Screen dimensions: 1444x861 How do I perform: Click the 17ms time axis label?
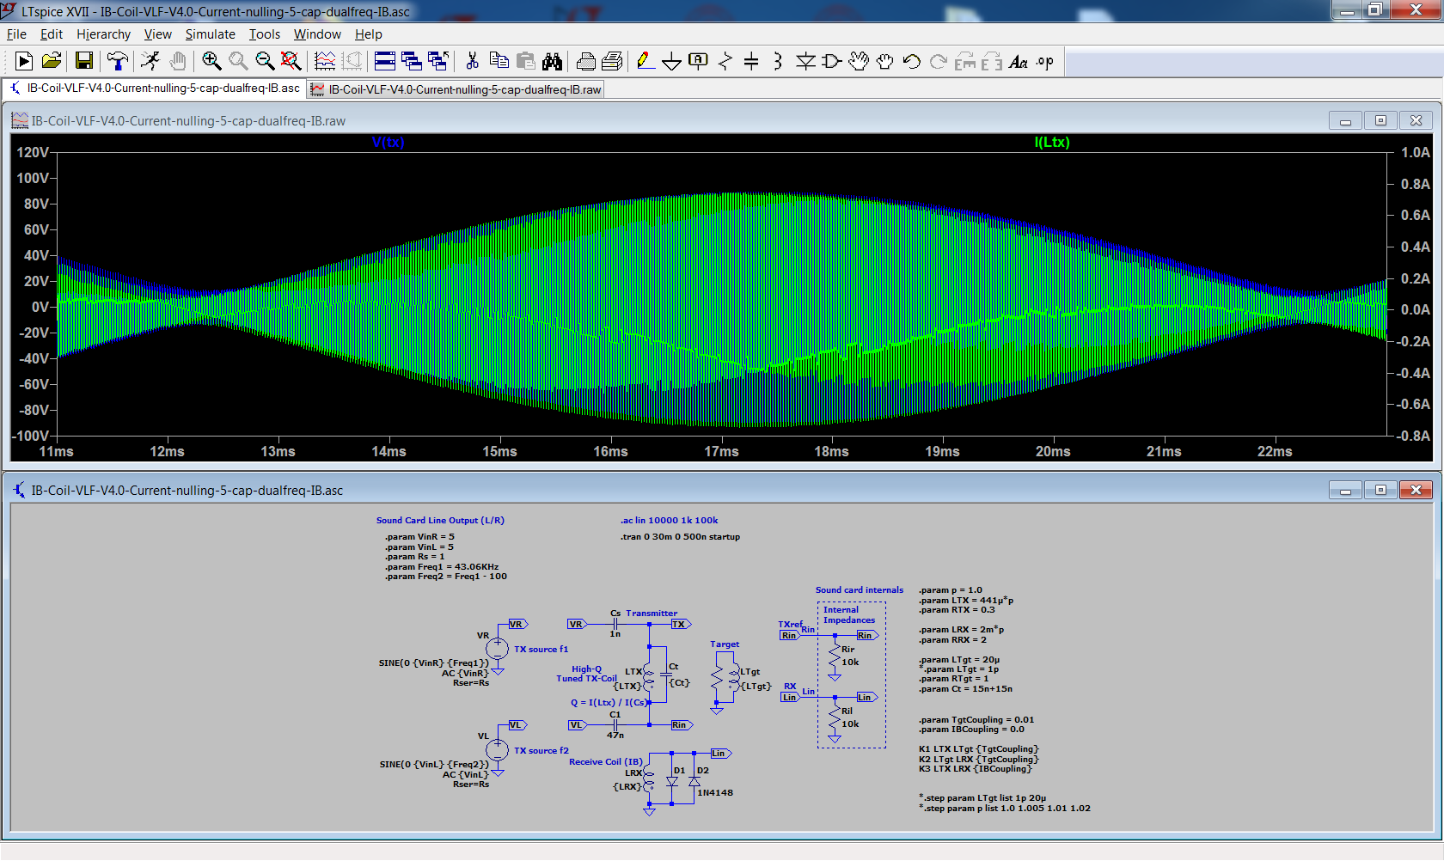721,452
